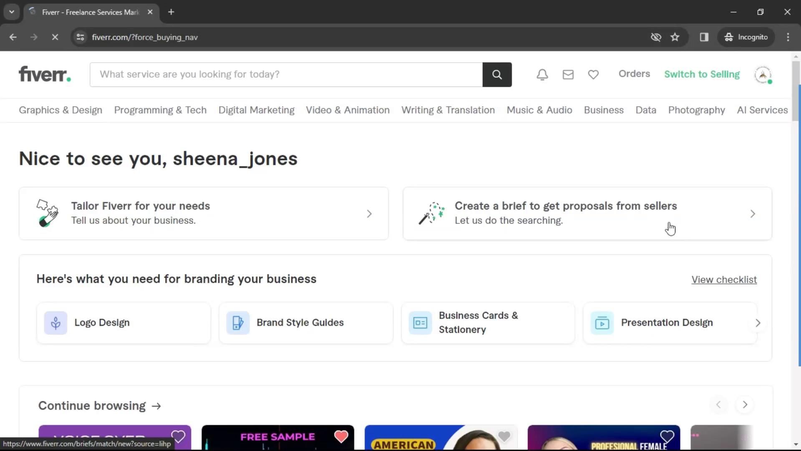This screenshot has width=801, height=451.
Task: Expand the Tailor Fiverr for your needs arrow
Action: point(369,214)
